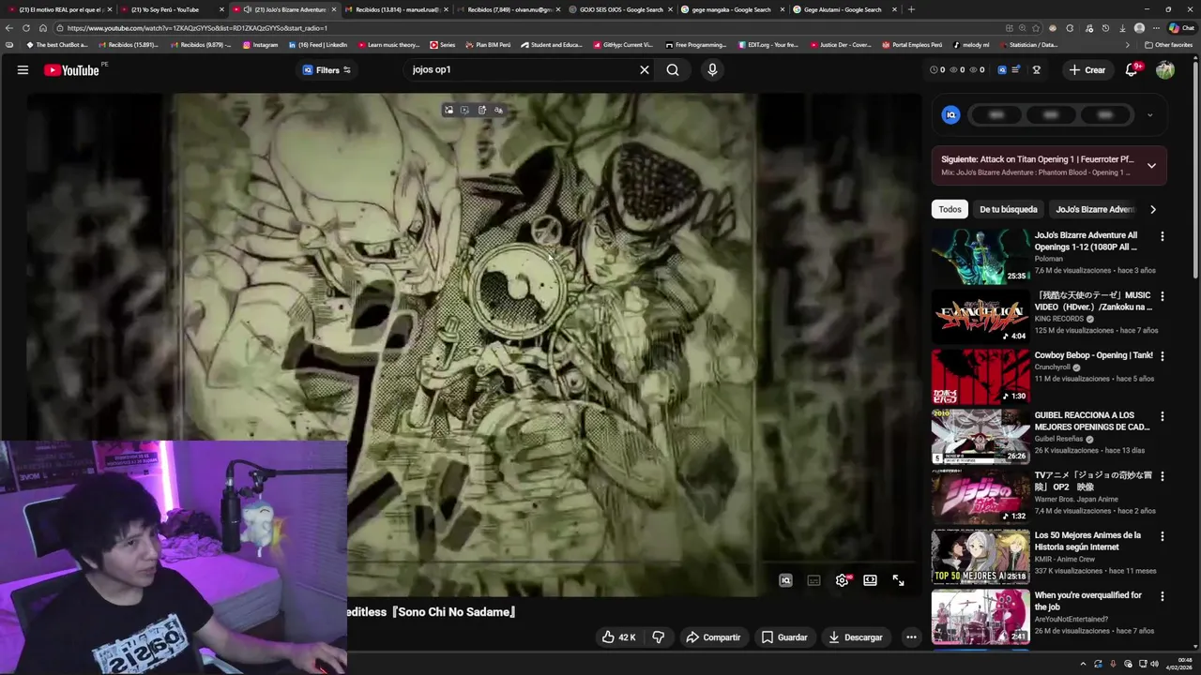
Task: Open options for GUIBEL REACCIONA video
Action: pyautogui.click(x=1162, y=416)
